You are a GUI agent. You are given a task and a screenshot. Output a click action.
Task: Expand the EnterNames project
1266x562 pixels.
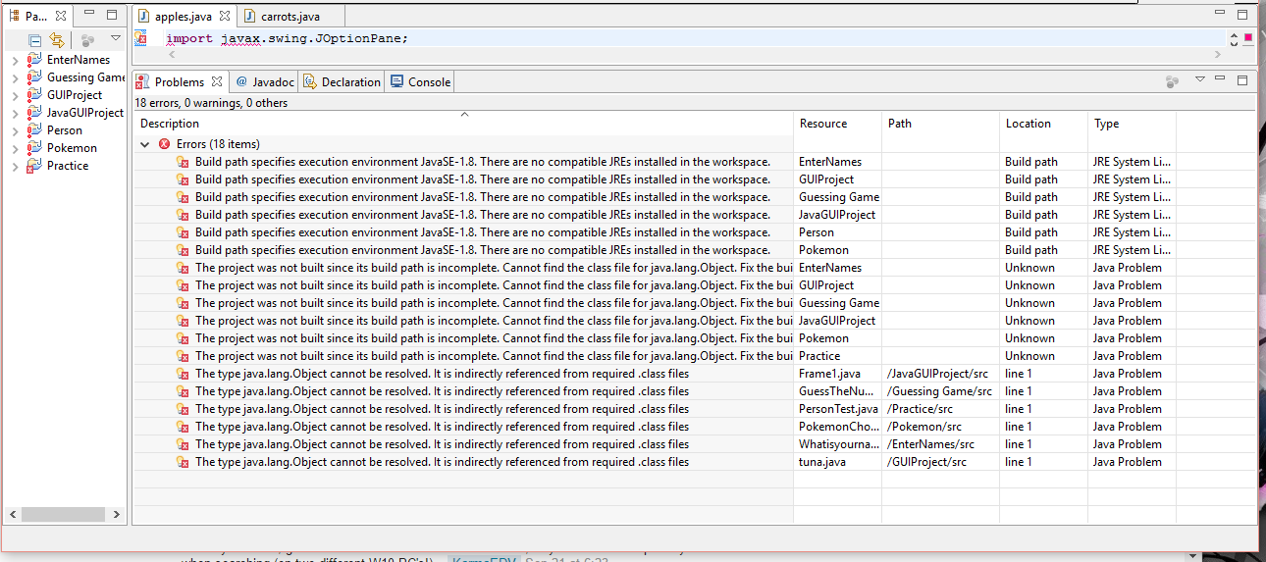click(15, 61)
